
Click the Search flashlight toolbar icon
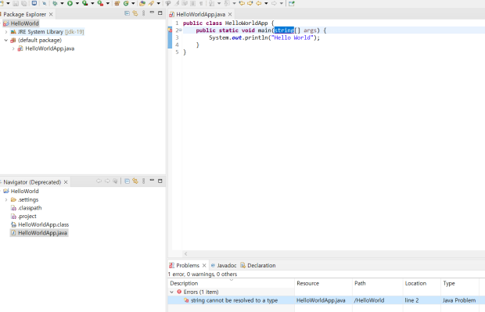point(151,3)
